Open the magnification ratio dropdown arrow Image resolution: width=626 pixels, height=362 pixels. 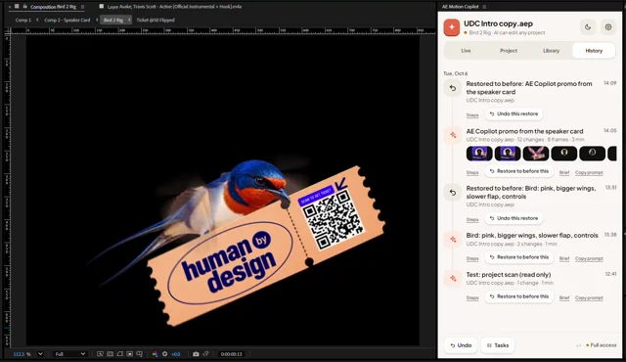[x=40, y=354]
